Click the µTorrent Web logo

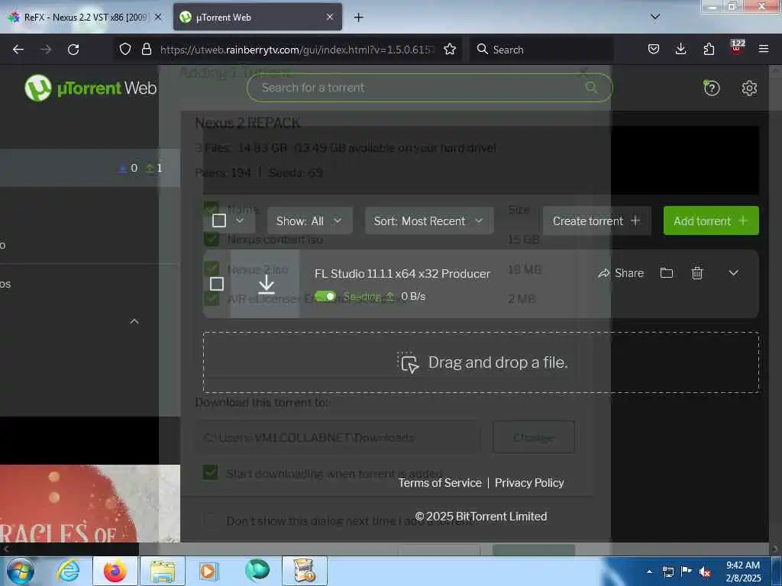point(90,89)
